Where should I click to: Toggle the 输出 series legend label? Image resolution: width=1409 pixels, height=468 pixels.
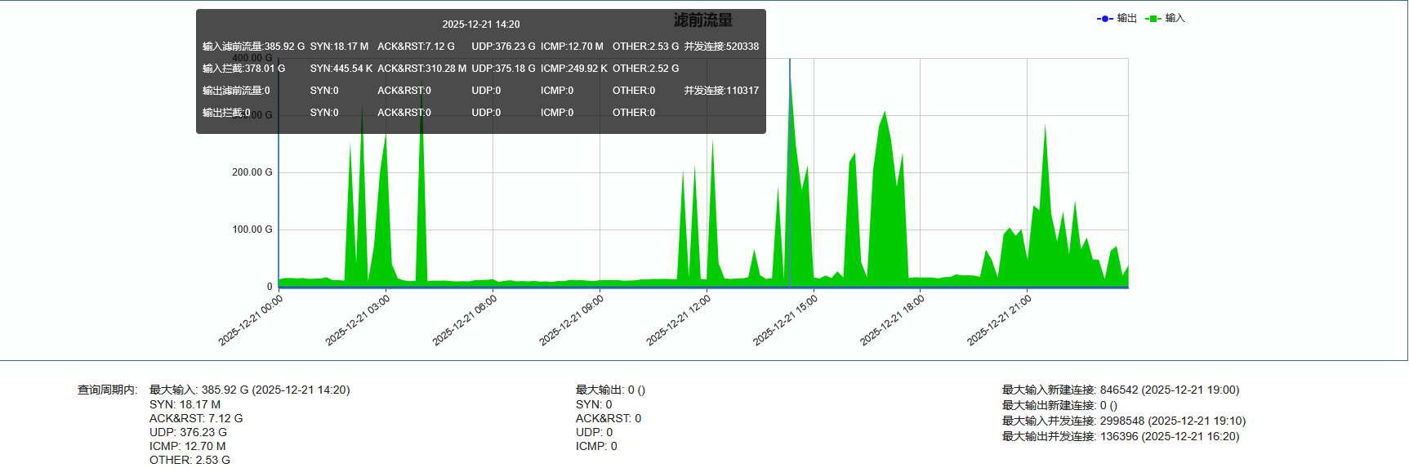tap(1127, 18)
